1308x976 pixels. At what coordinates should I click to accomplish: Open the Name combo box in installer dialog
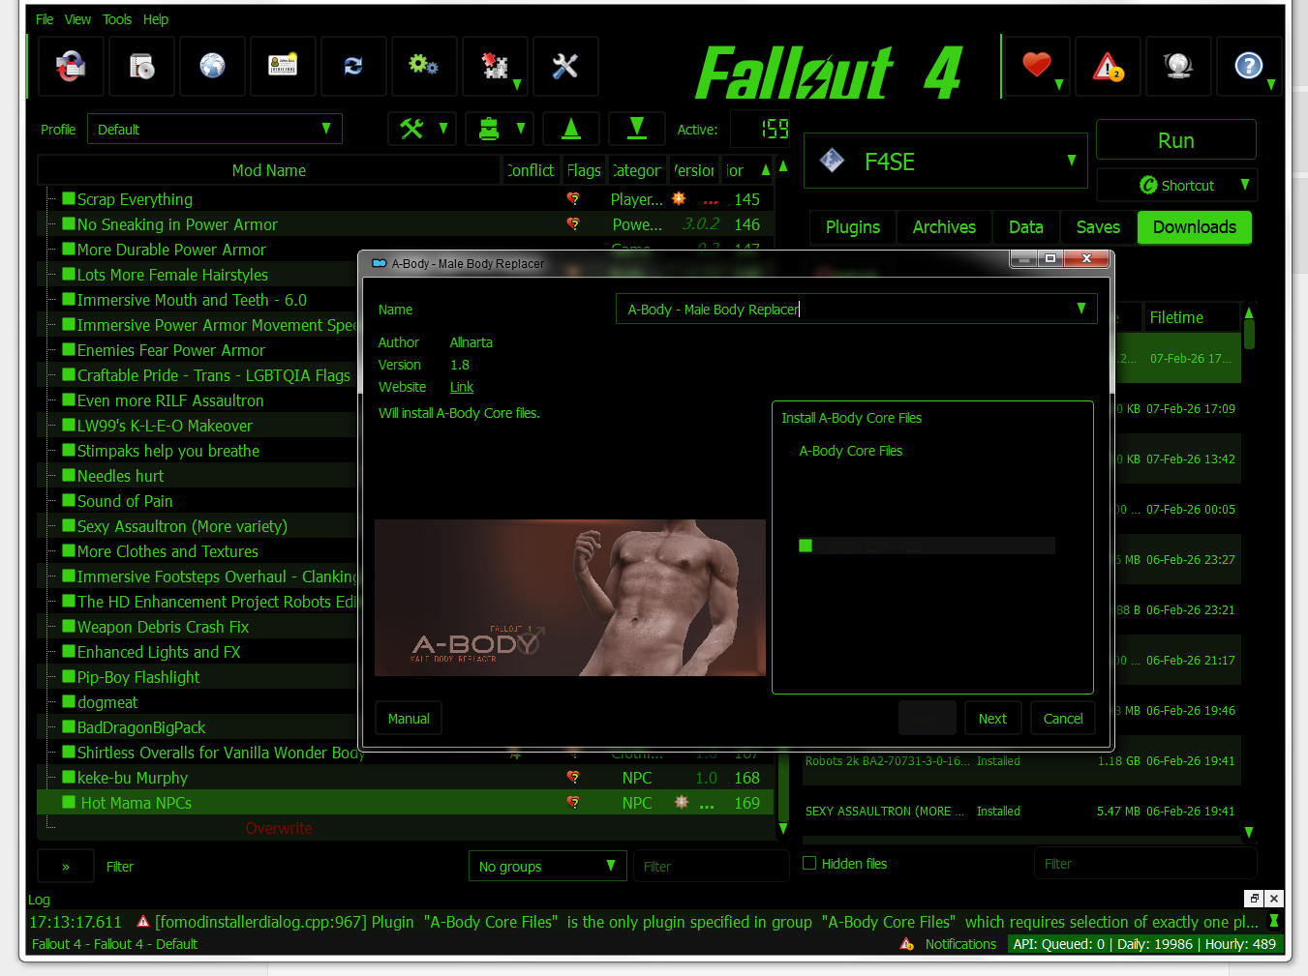tap(856, 310)
